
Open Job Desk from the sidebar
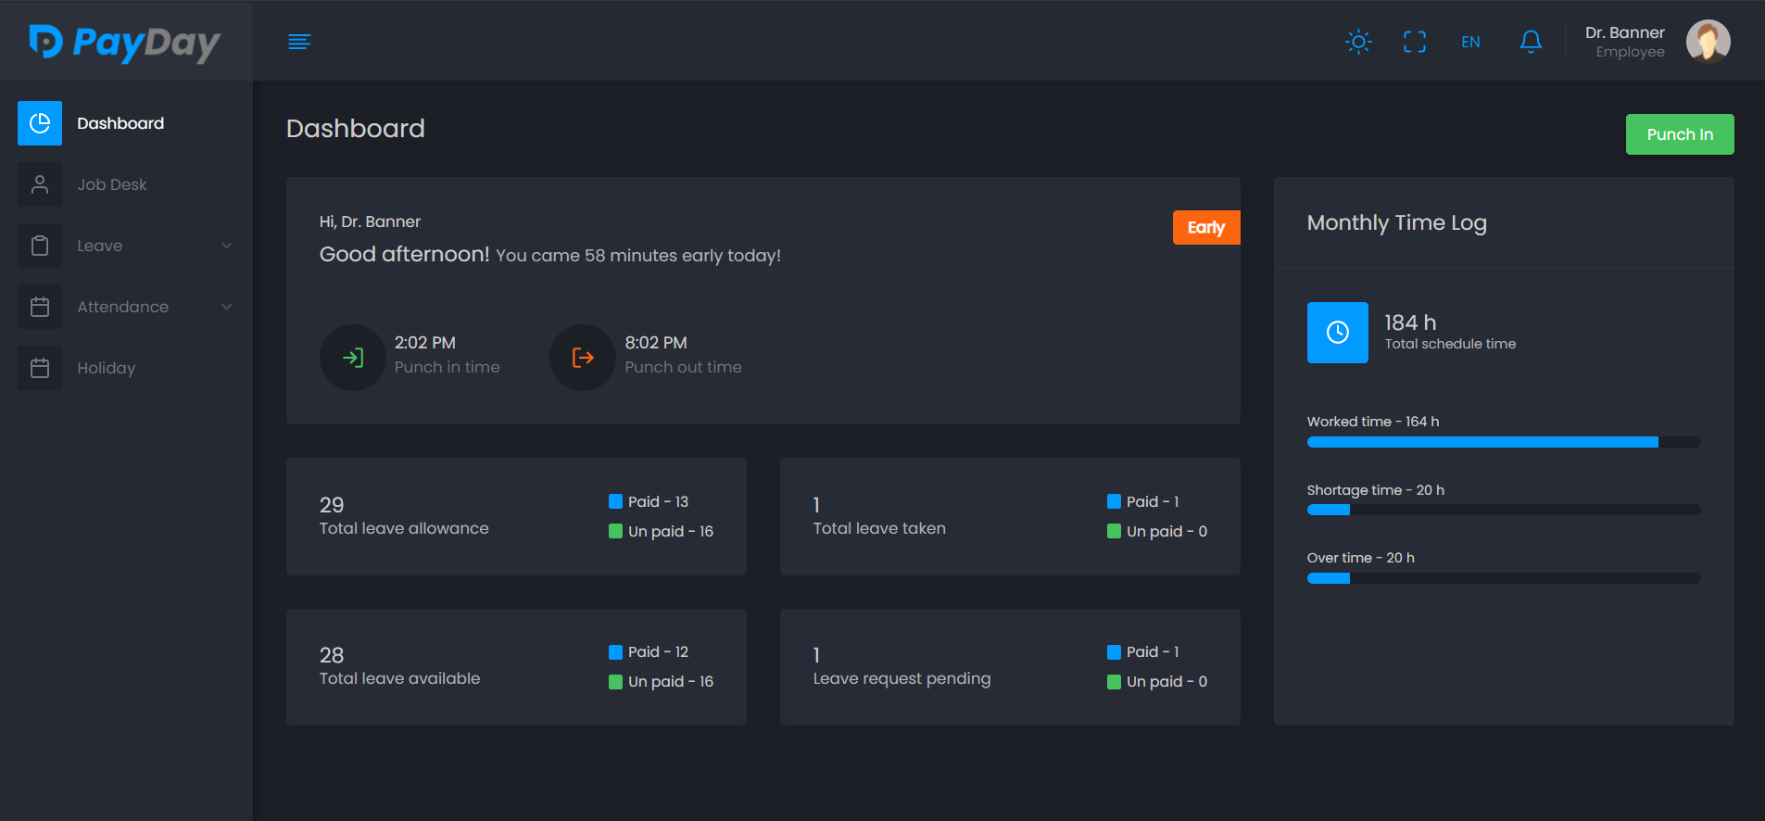point(112,184)
